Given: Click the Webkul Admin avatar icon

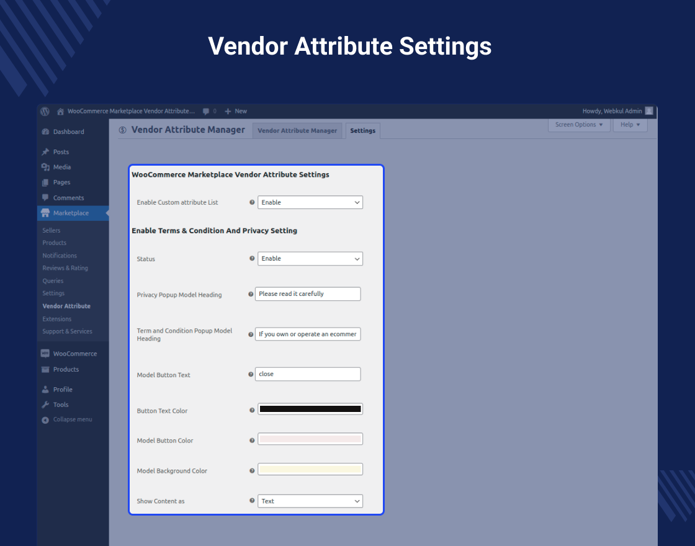Looking at the screenshot, I should coord(649,111).
